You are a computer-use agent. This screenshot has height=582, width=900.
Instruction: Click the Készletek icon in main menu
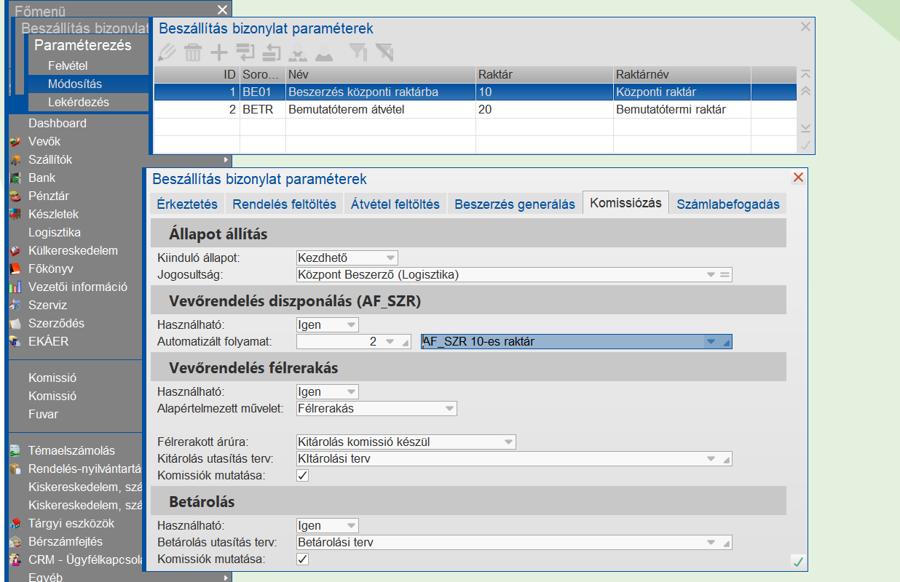(x=15, y=215)
